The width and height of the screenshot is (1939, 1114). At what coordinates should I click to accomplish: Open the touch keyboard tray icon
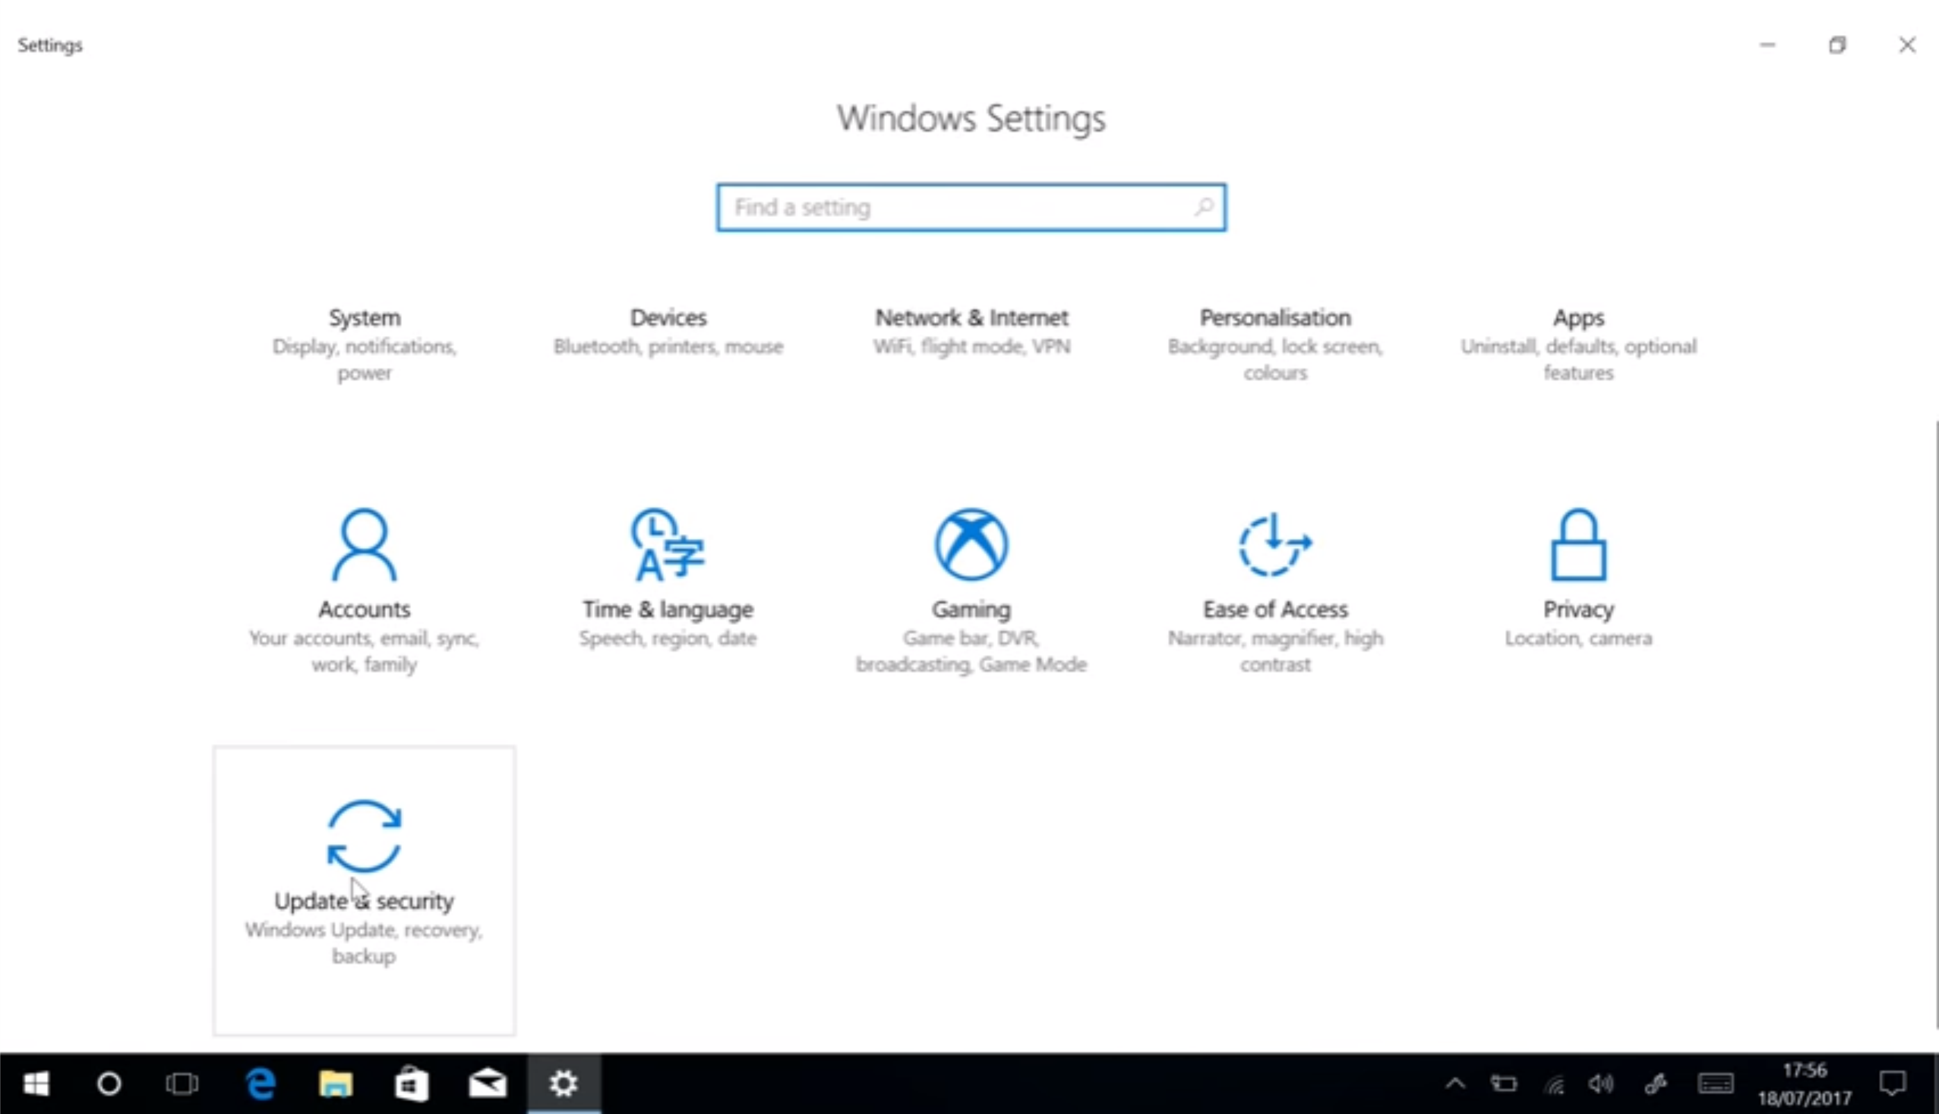[x=1716, y=1083]
